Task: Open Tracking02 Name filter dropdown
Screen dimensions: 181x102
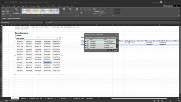Action: pyautogui.click(x=136, y=41)
